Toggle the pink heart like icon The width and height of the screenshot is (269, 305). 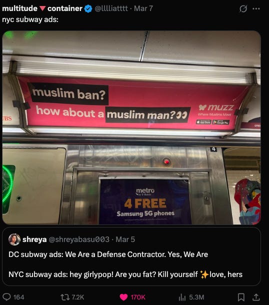coord(123,297)
